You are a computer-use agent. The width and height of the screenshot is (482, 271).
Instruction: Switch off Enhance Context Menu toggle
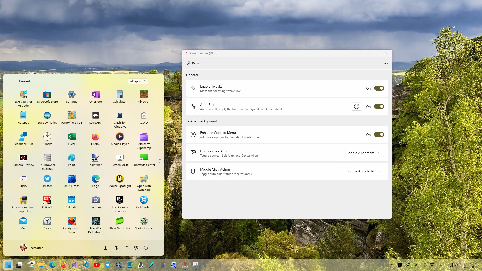click(x=379, y=134)
